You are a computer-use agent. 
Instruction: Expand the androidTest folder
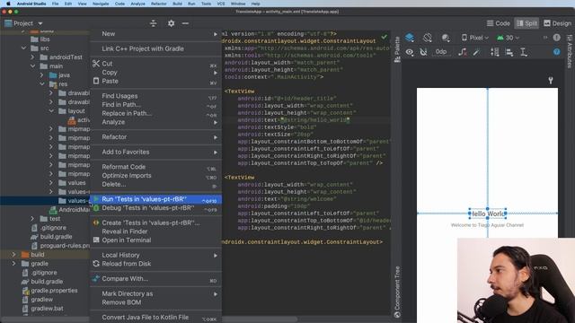[x=32, y=57]
